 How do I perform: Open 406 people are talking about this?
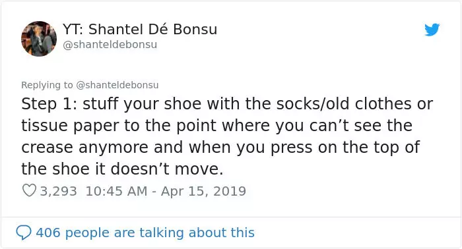pyautogui.click(x=135, y=233)
